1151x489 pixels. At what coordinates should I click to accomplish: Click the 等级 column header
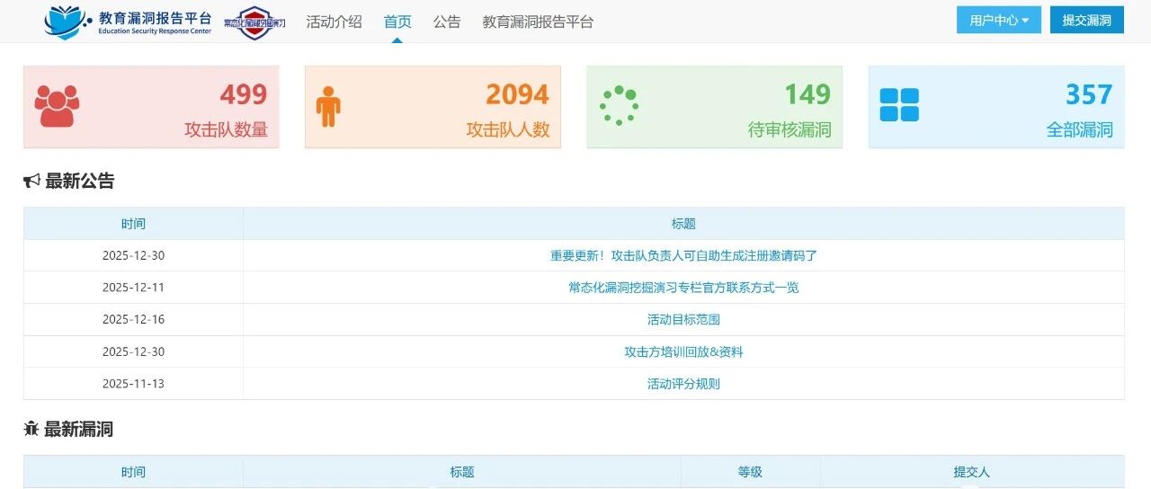tap(750, 472)
